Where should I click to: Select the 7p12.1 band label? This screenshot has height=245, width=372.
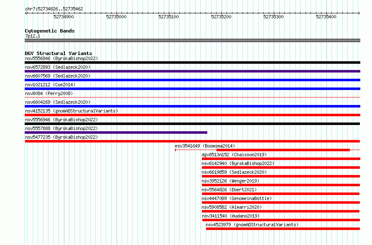point(33,36)
